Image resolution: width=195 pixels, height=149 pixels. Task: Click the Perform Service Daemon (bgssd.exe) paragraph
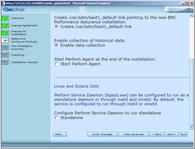121,100
